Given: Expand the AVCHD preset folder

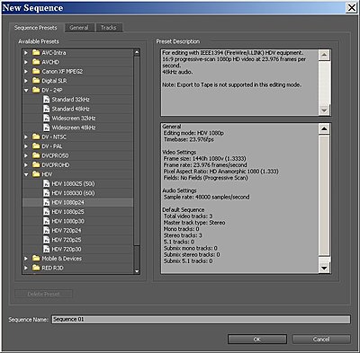Looking at the screenshot, I should tap(26, 62).
